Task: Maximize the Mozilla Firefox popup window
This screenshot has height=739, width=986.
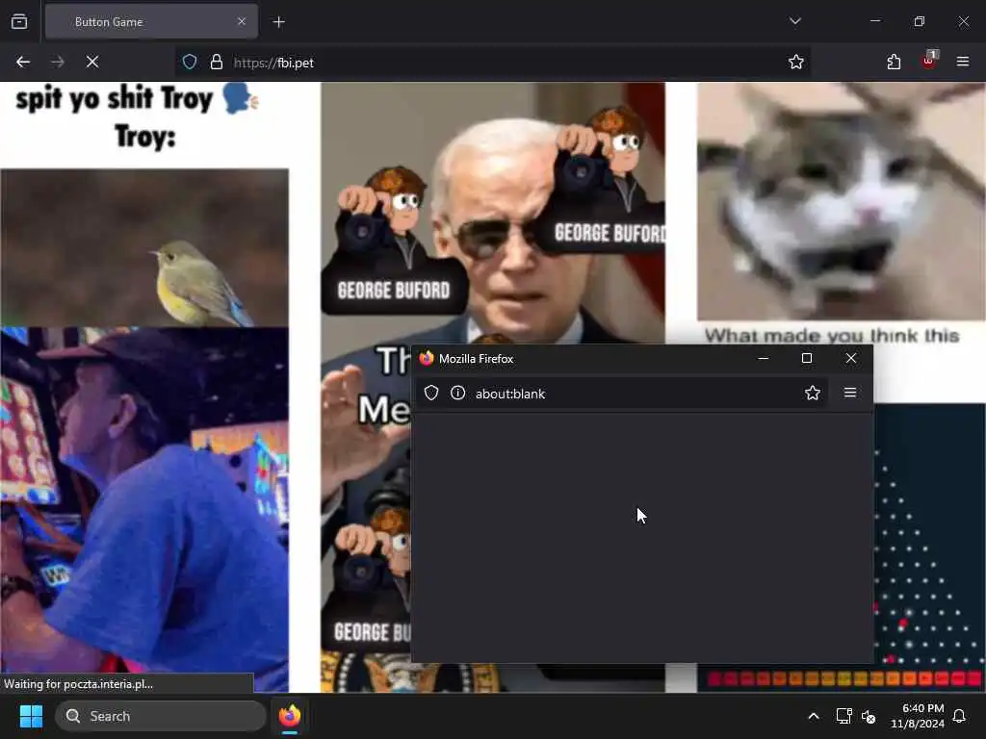Action: click(x=807, y=358)
